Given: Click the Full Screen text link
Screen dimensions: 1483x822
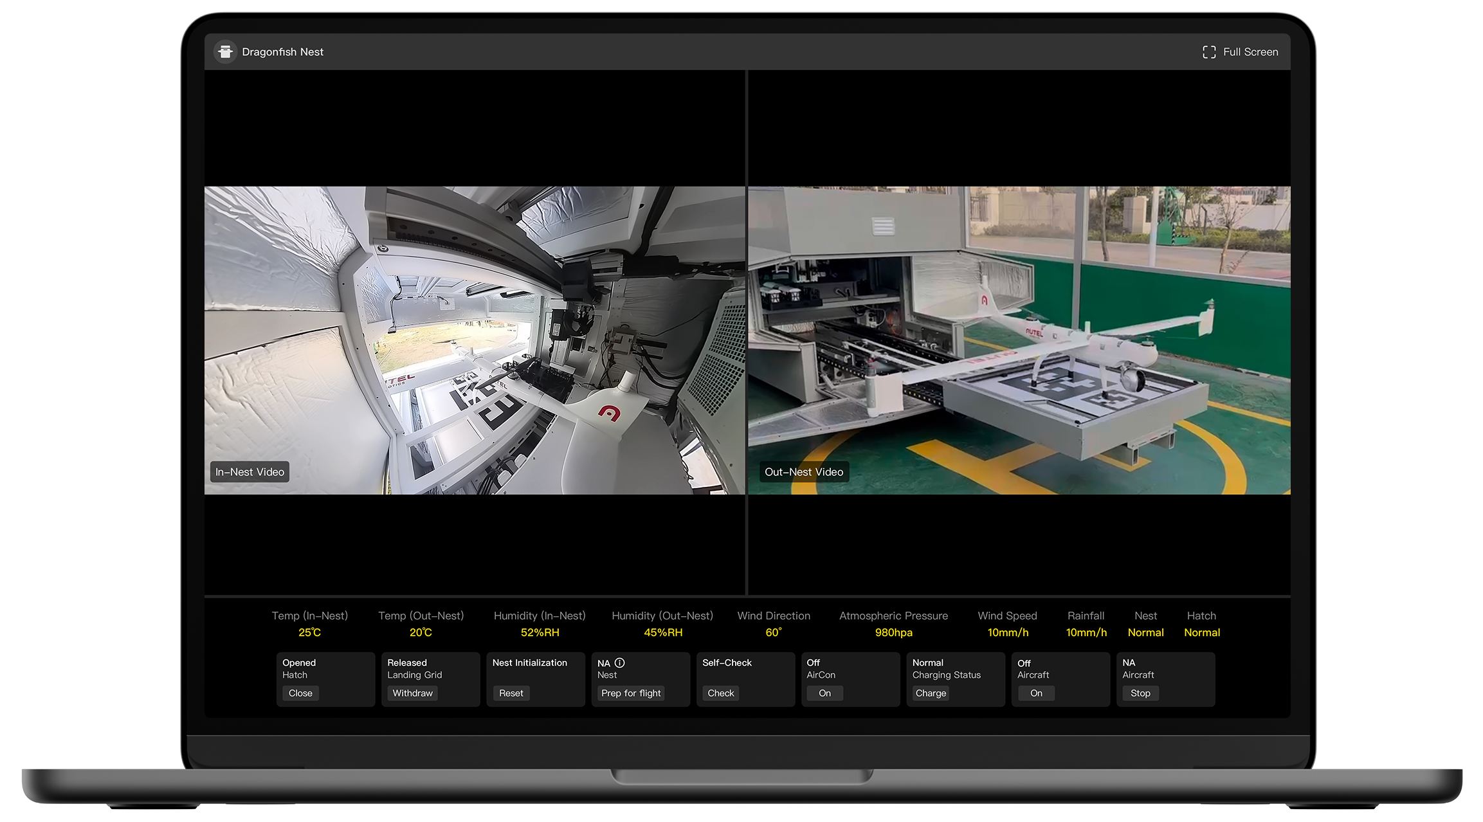Looking at the screenshot, I should pyautogui.click(x=1250, y=52).
